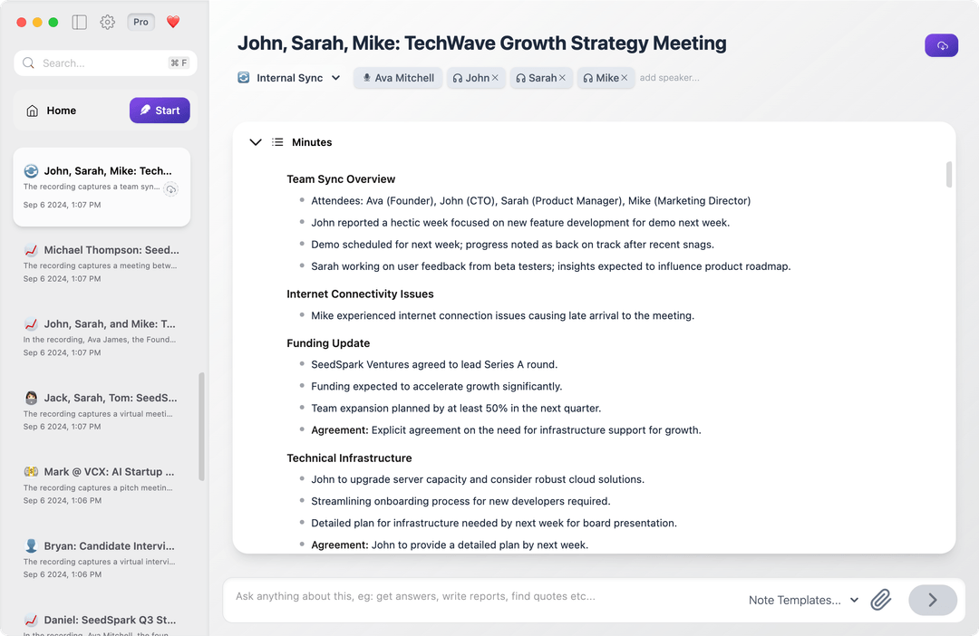Remove Mike from the speaker list
The width and height of the screenshot is (979, 636).
click(x=622, y=78)
